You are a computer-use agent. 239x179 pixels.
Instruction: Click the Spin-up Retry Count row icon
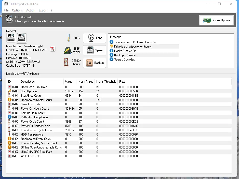click(9, 113)
